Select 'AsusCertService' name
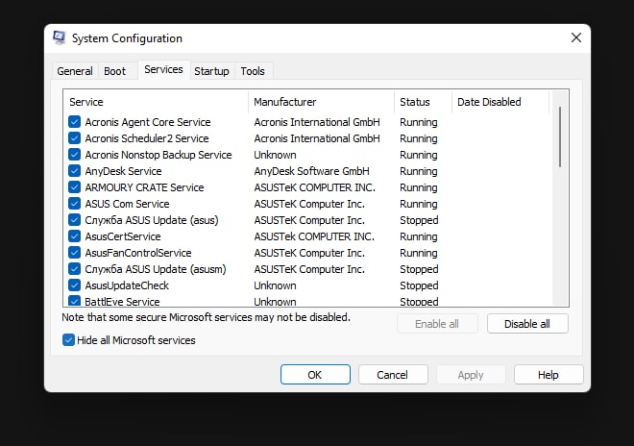Viewport: 634px width, 446px height. click(x=123, y=235)
